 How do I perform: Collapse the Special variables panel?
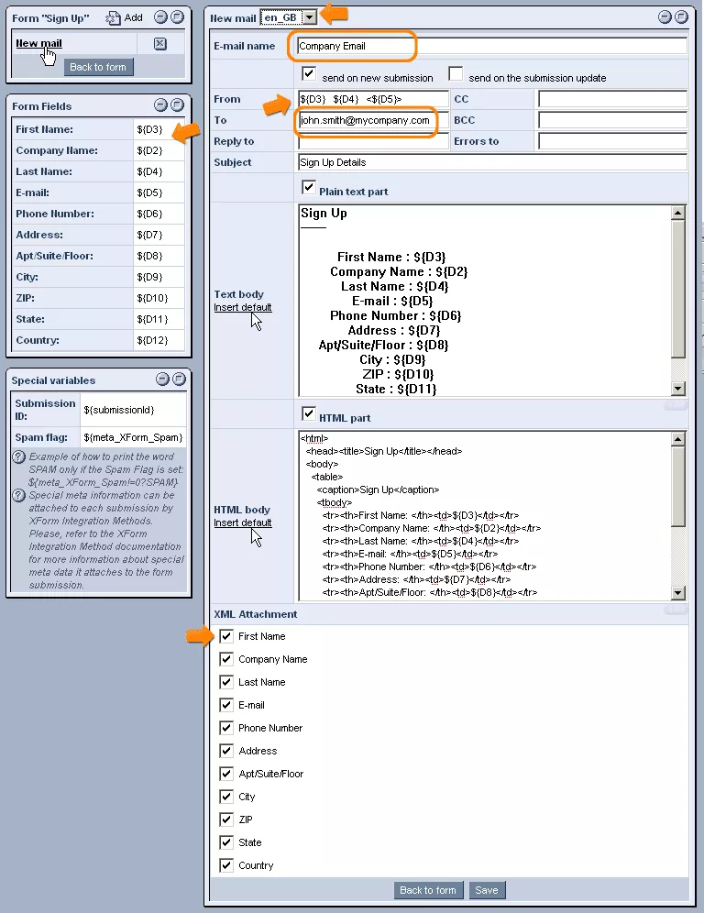pyautogui.click(x=162, y=379)
